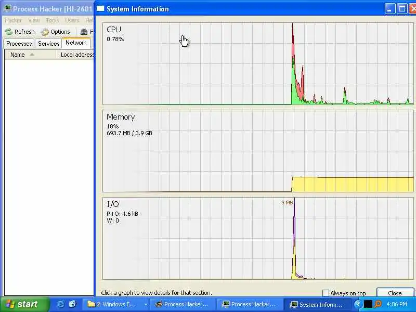The image size is (416, 312).
Task: Click the R+O: 4.6 kB I/O text
Action: (122, 214)
